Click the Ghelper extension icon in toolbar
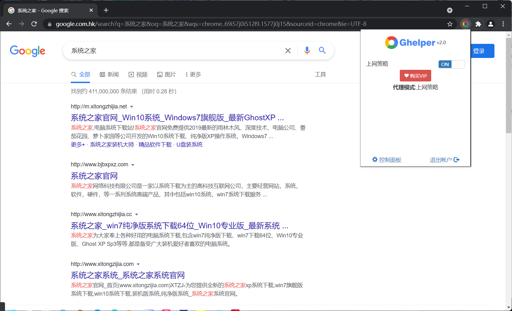The width and height of the screenshot is (512, 311). point(466,24)
